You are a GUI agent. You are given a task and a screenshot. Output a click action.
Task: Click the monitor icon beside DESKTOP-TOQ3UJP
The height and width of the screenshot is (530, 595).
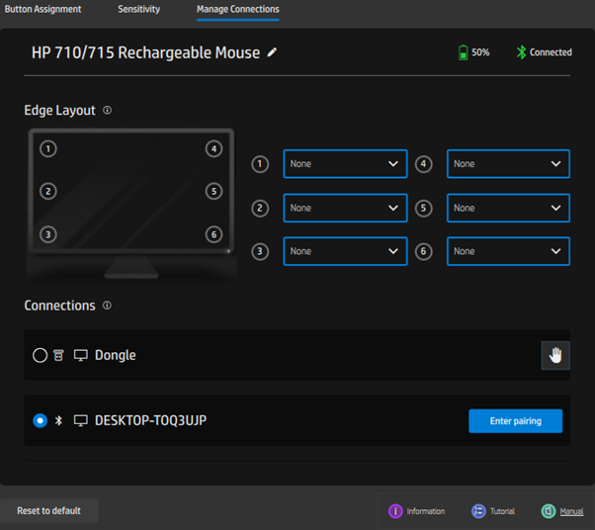[80, 420]
